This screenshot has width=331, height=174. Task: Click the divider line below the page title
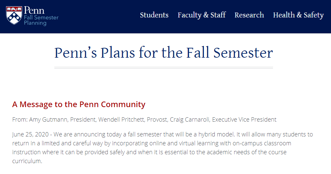click(x=163, y=68)
